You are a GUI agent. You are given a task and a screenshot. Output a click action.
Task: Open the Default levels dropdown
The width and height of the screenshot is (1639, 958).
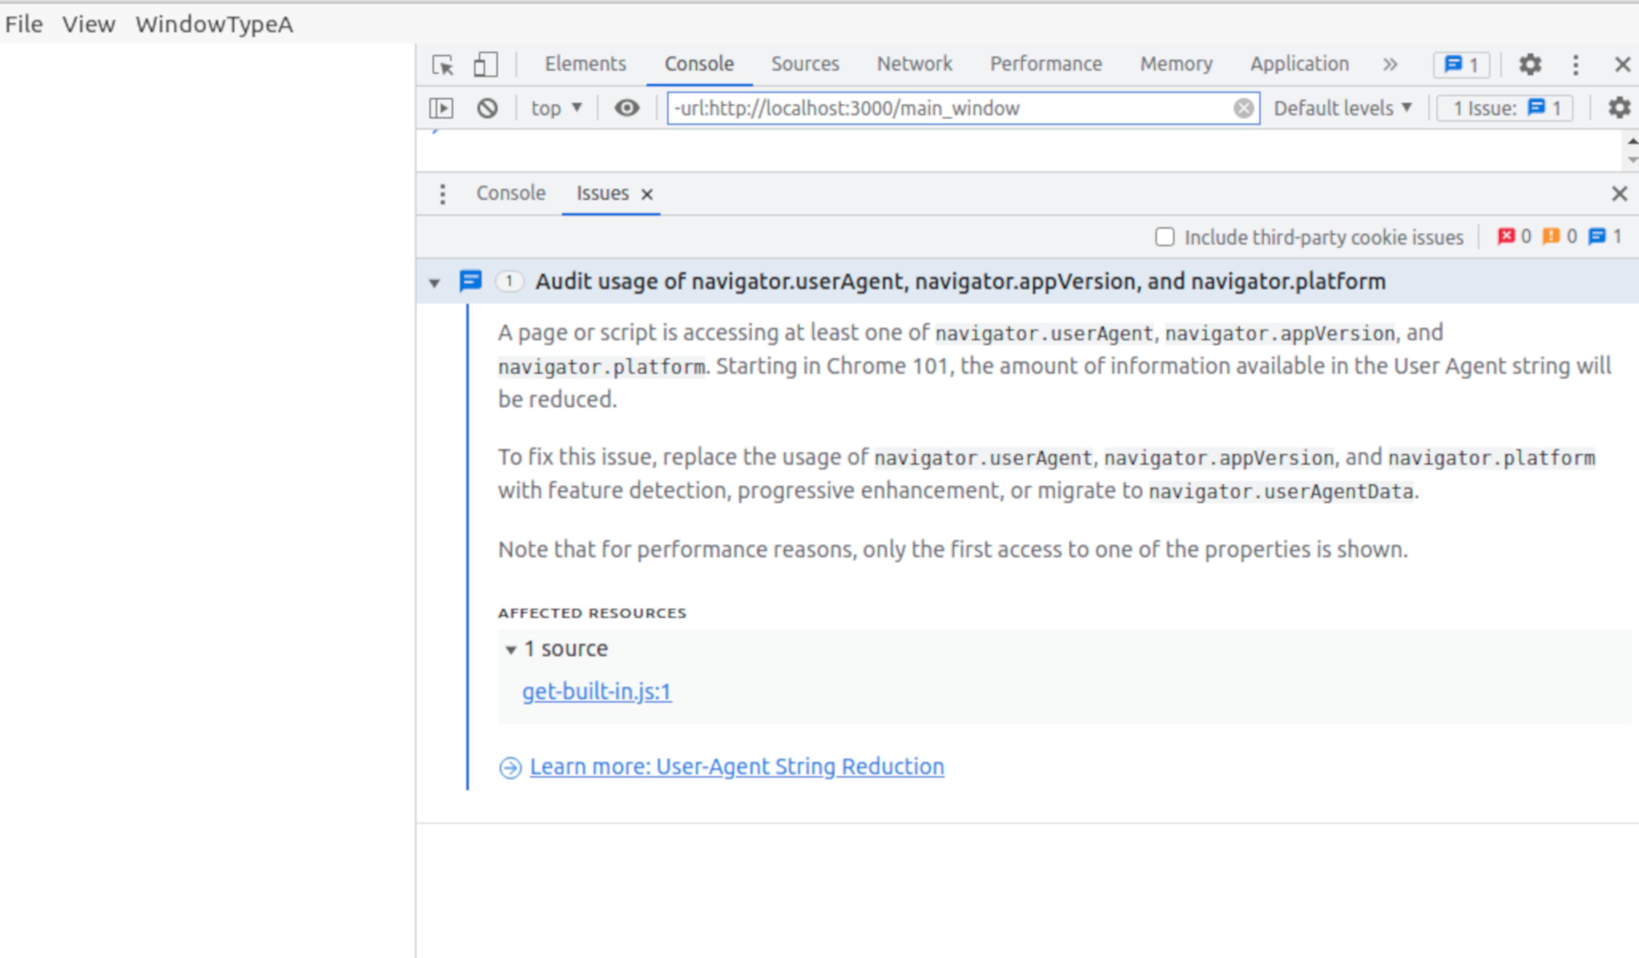pos(1342,108)
